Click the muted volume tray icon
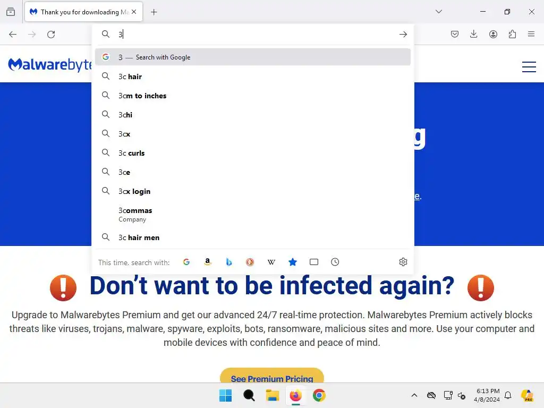 coord(462,395)
